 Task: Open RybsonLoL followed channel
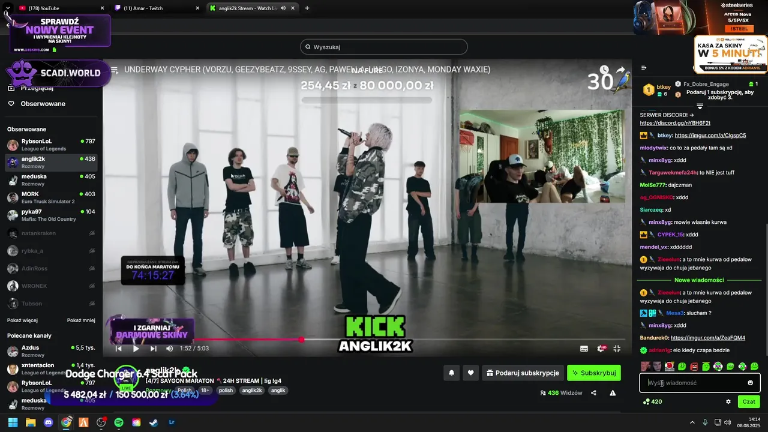pos(51,145)
